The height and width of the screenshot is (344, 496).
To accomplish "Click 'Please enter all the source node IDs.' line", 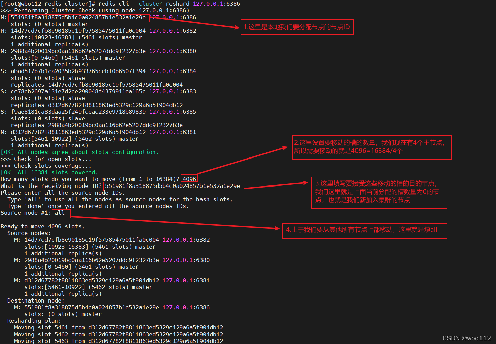I will [x=63, y=193].
